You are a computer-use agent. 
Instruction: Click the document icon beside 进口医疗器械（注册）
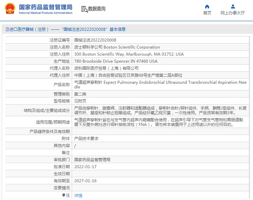point(7,29)
